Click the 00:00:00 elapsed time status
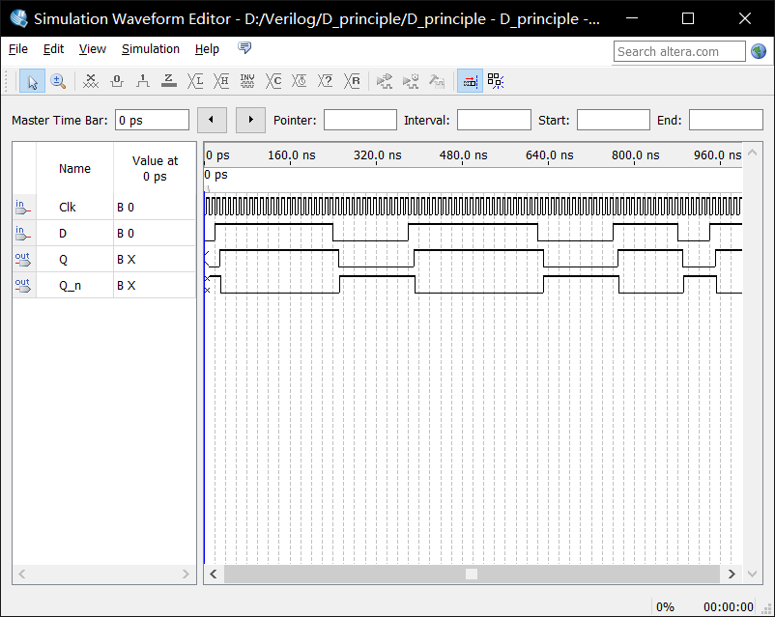Image resolution: width=775 pixels, height=617 pixels. pyautogui.click(x=728, y=607)
